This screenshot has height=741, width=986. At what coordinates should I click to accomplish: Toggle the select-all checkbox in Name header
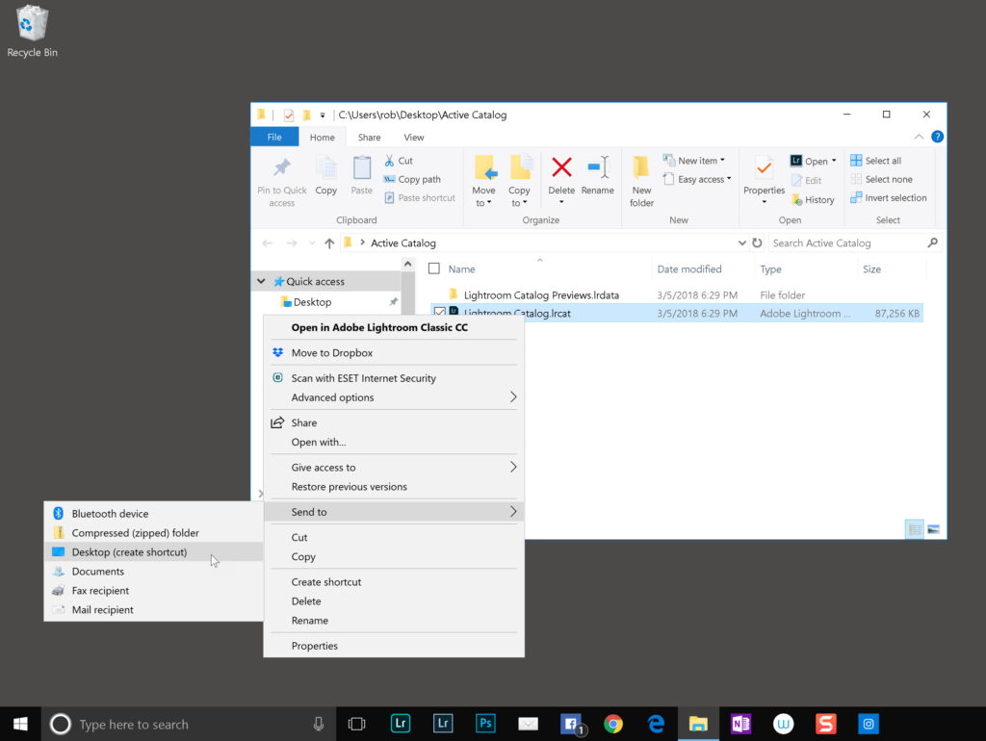[x=434, y=269]
